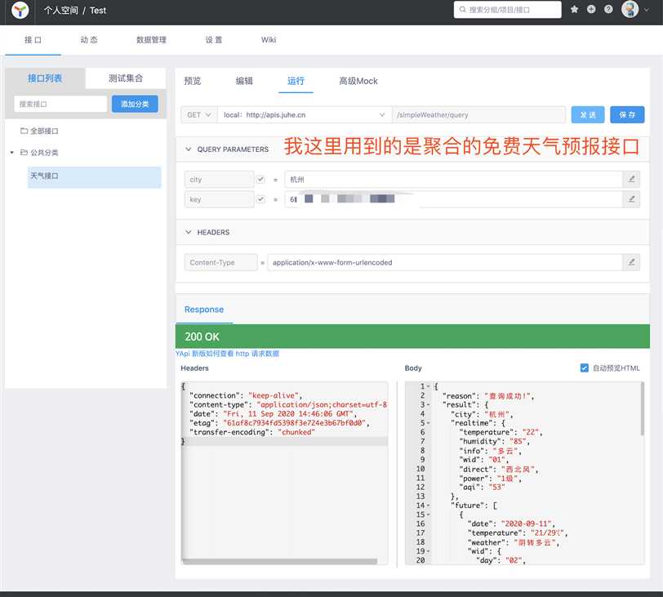Open the local environment URL dropdown

305,115
